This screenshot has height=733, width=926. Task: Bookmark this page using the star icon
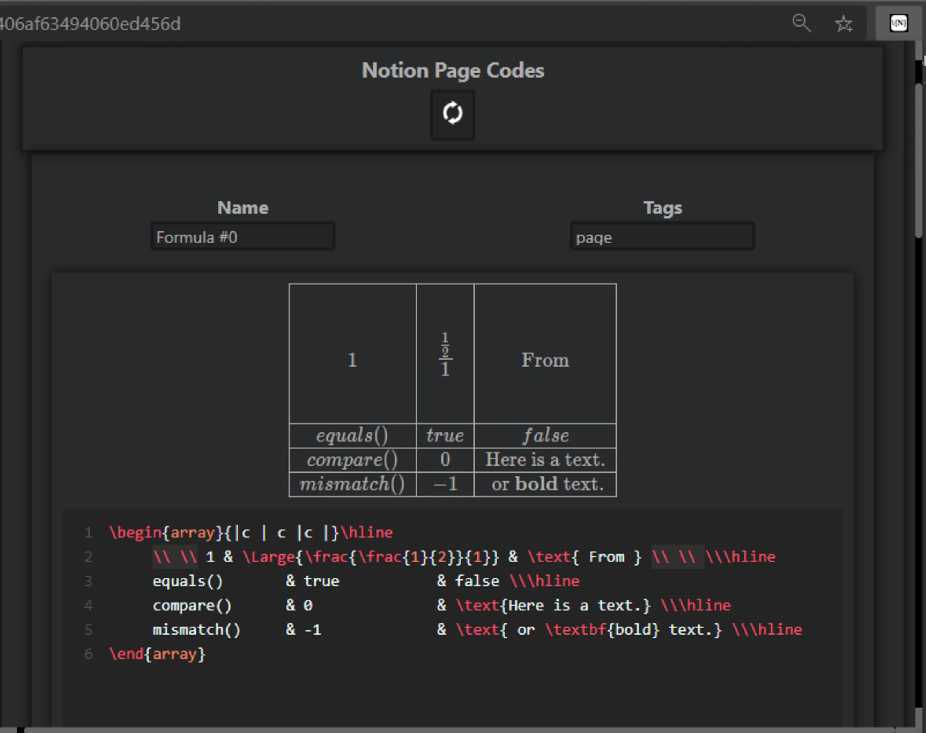tap(843, 23)
